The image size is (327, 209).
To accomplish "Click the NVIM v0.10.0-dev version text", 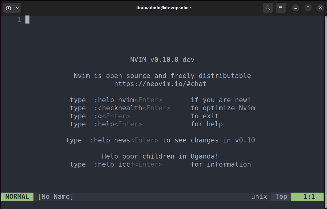I will (x=162, y=60).
